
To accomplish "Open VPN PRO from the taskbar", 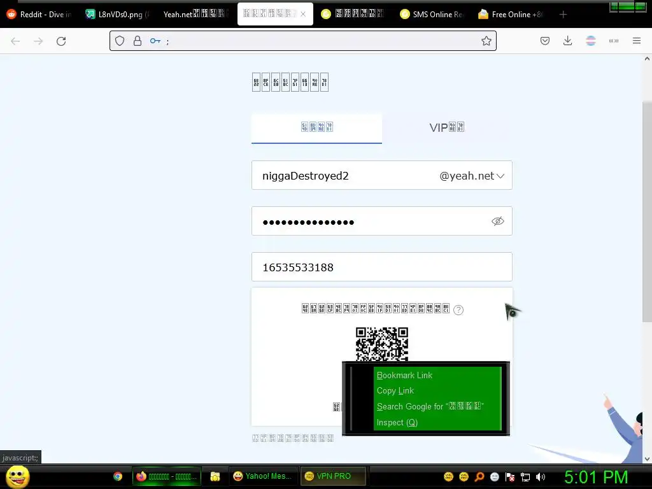I will (334, 476).
